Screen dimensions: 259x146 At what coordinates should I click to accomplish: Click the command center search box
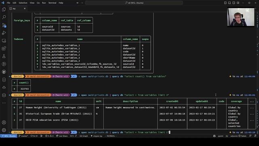(134, 3)
